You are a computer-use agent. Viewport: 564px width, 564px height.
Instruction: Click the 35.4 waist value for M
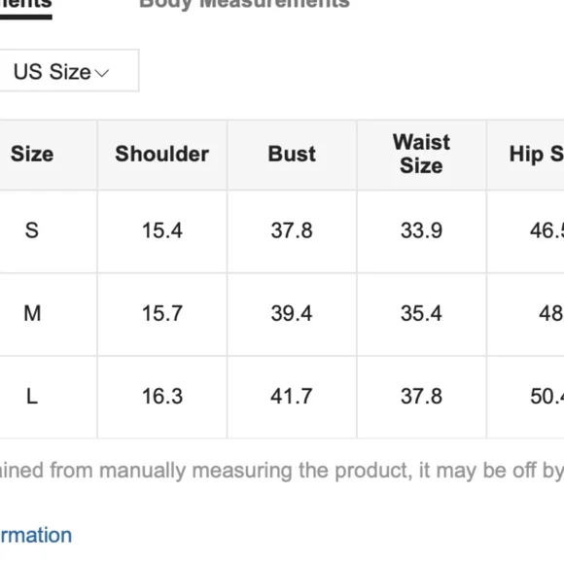pos(421,313)
